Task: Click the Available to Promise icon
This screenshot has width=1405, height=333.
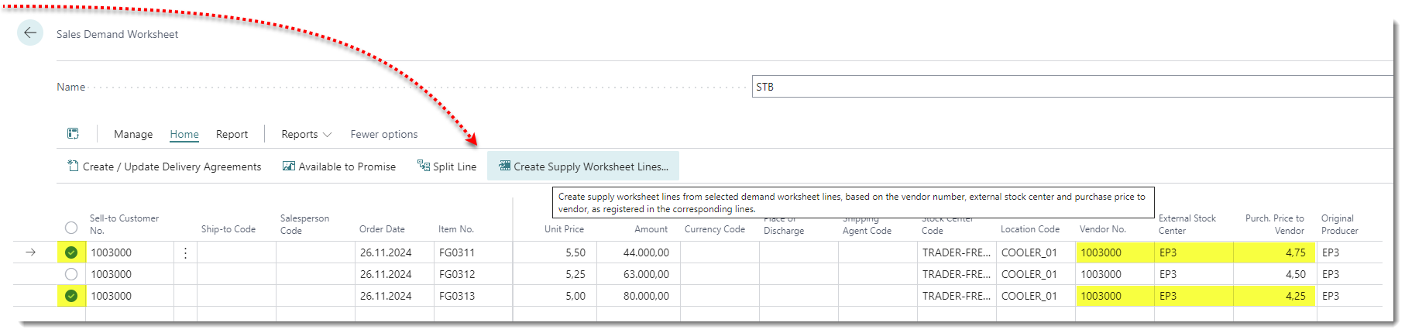Action: tap(289, 166)
